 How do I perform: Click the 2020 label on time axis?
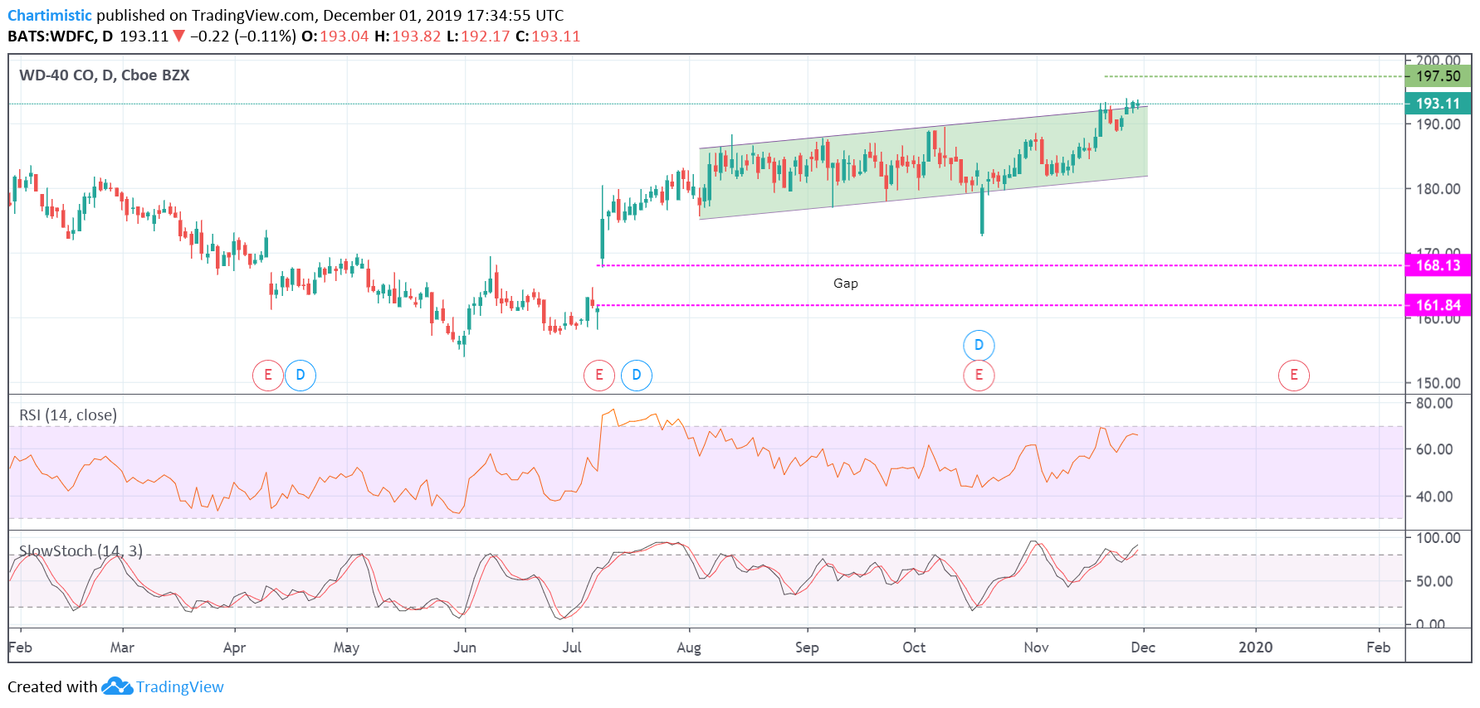1256,647
